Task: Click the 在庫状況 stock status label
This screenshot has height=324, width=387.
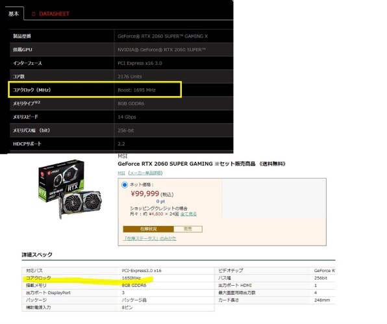Action: [x=148, y=229]
